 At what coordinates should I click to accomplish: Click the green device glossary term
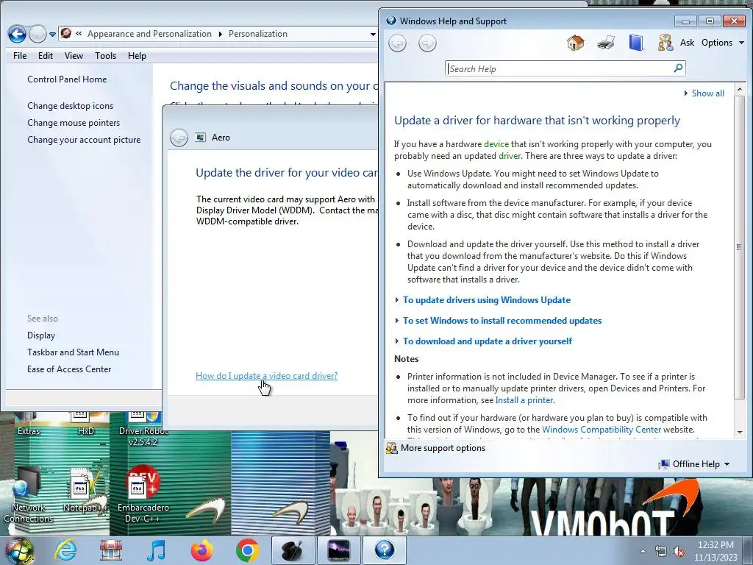click(x=496, y=144)
